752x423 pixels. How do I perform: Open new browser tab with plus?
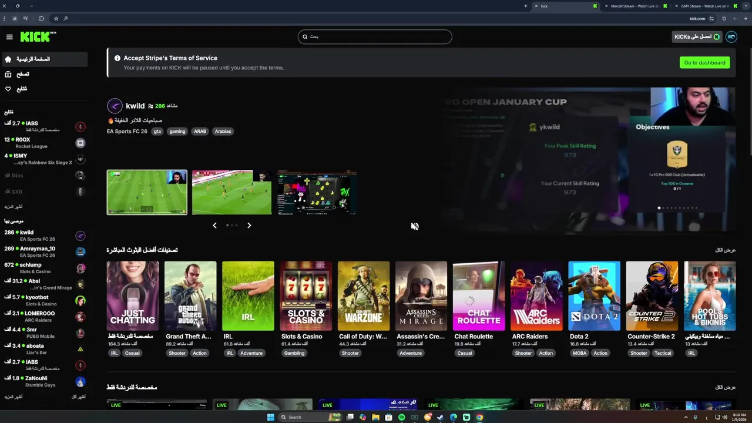pos(525,6)
